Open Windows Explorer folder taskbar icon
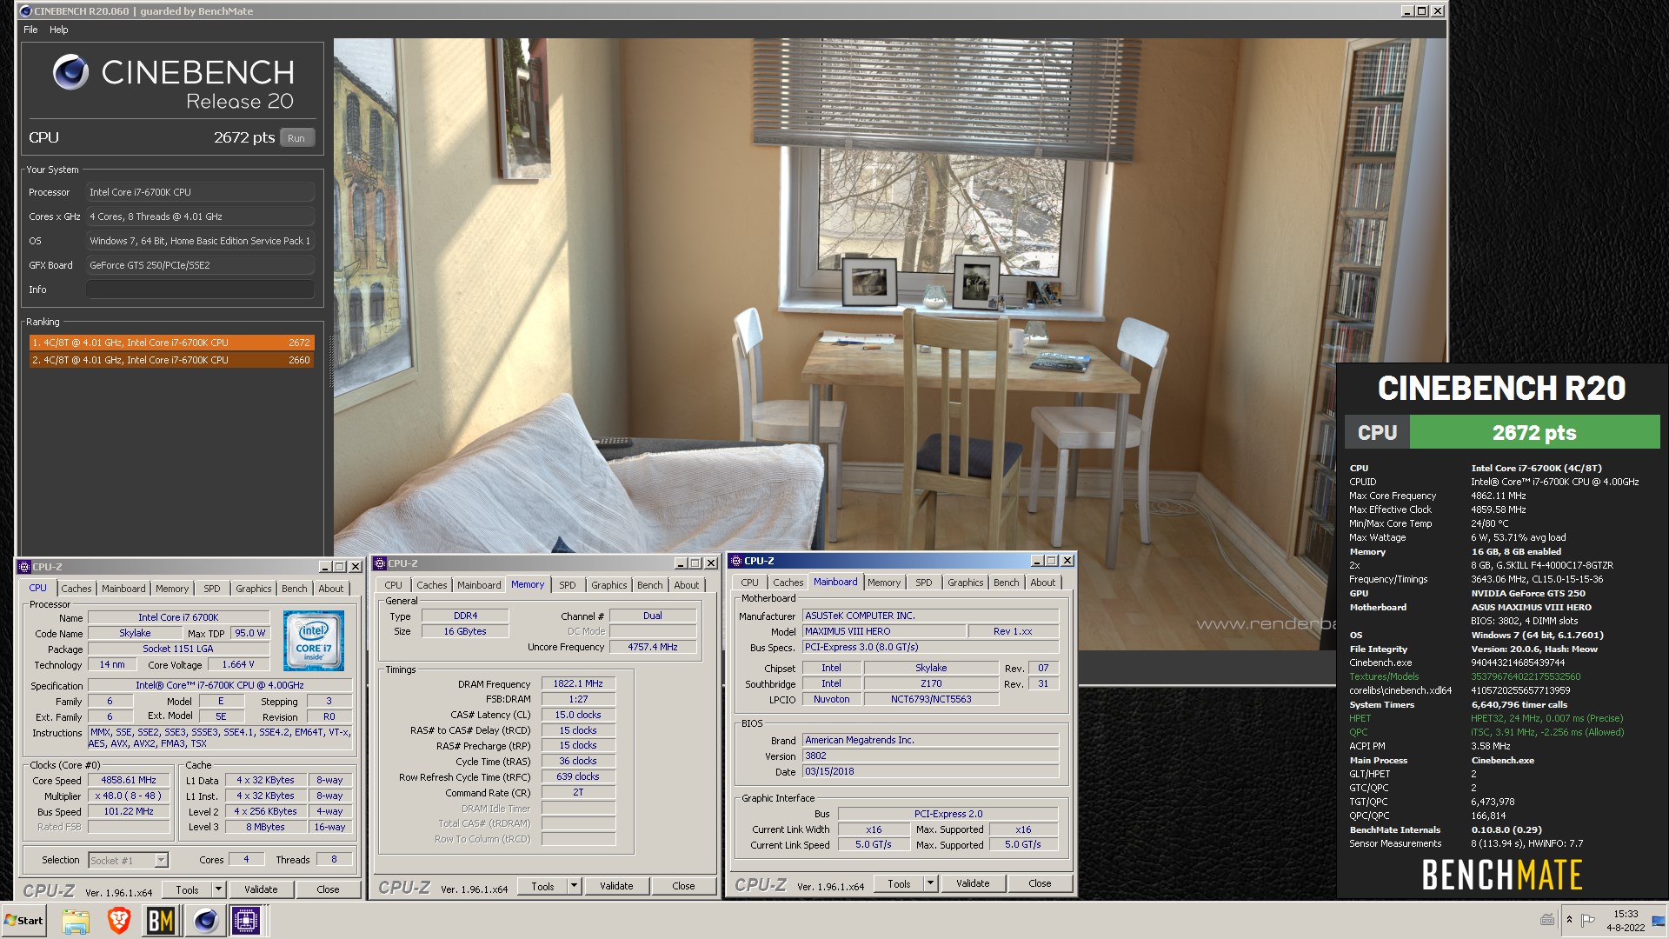Screen dimensions: 1669x939 pyautogui.click(x=76, y=920)
